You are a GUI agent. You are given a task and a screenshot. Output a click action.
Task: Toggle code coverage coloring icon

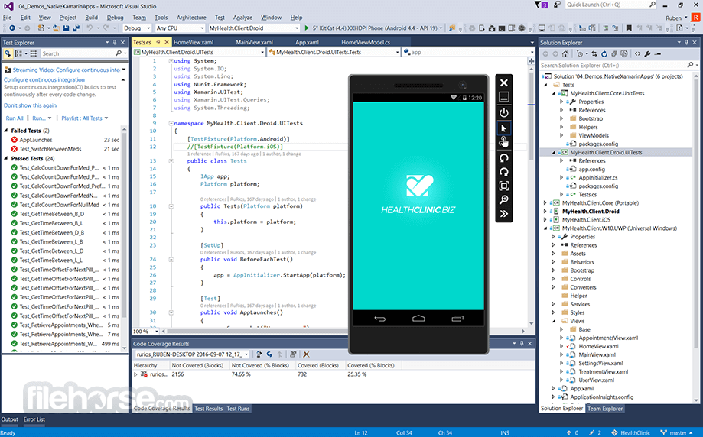(293, 354)
